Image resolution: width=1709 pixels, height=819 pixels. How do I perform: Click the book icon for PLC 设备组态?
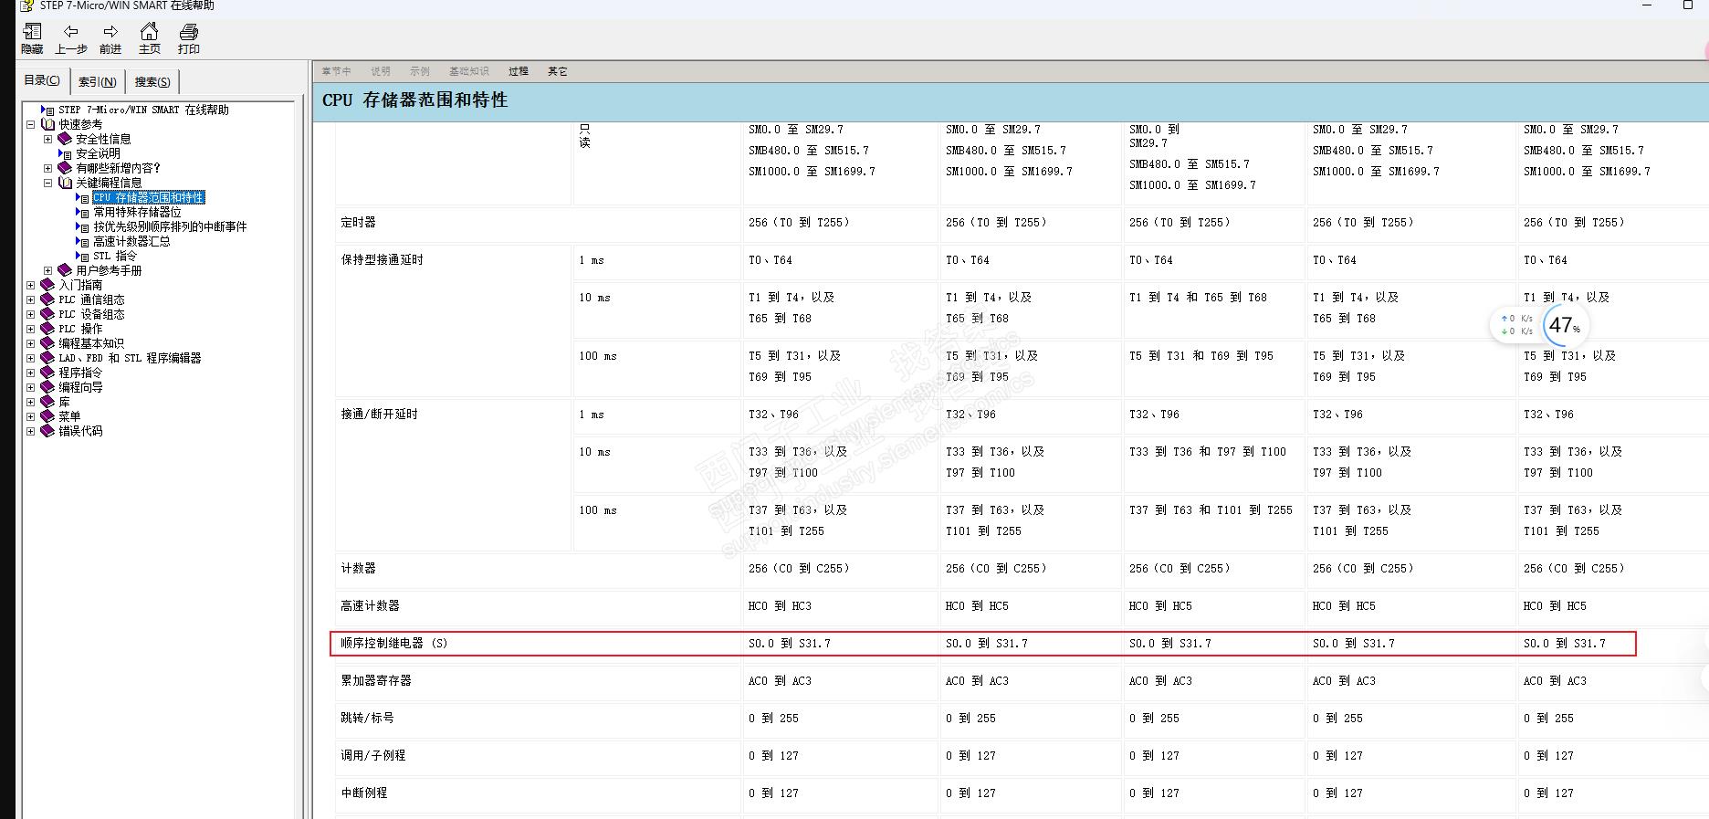(48, 314)
